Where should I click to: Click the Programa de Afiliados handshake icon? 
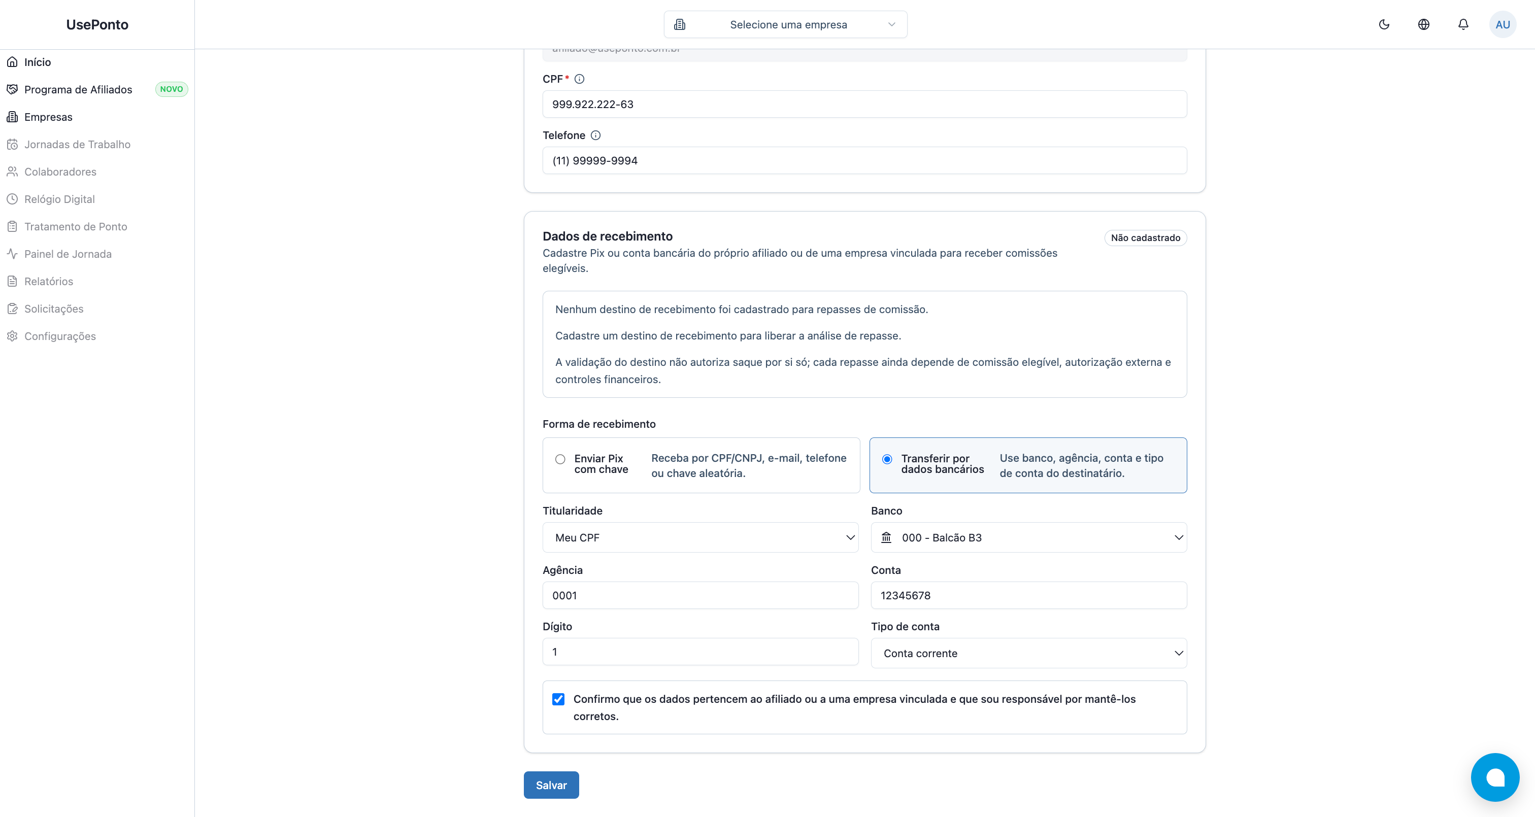[x=12, y=89]
